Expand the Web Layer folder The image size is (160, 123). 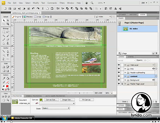pos(125,65)
